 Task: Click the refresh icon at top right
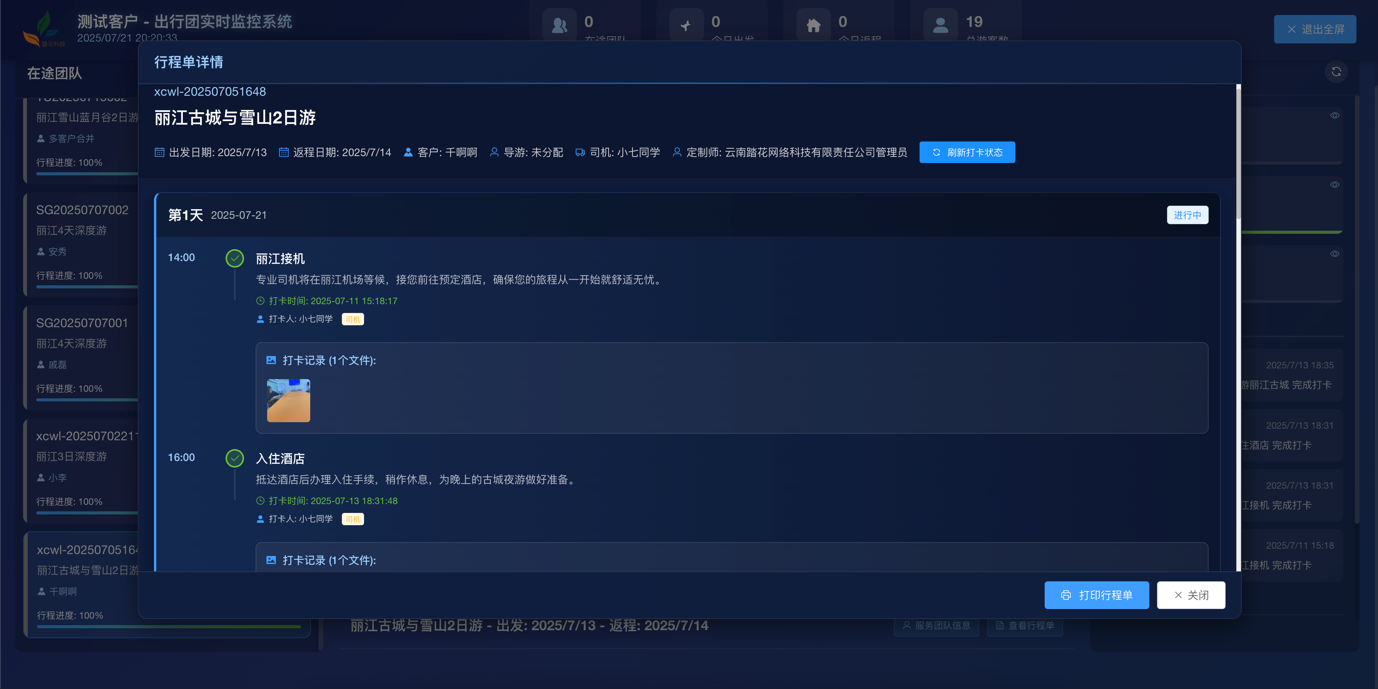click(1336, 72)
